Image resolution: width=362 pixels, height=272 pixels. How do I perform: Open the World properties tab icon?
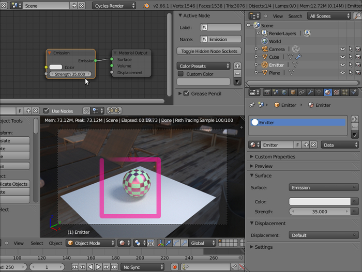284,92
